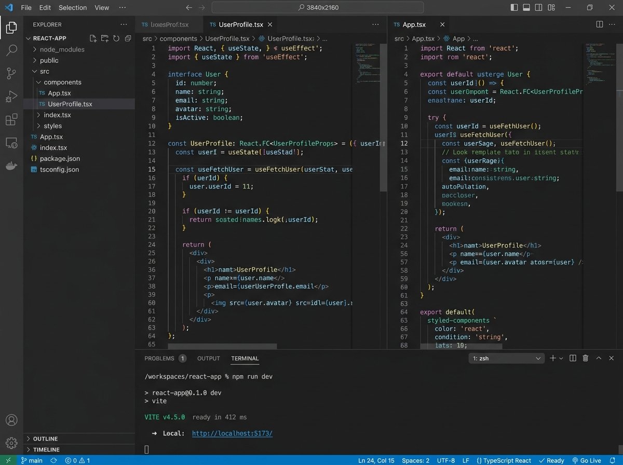Open the 1: zsh terminal selector dropdown
Viewport: 623px width, 465px height.
[x=506, y=358]
